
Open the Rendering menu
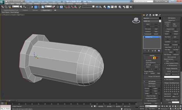61,4
